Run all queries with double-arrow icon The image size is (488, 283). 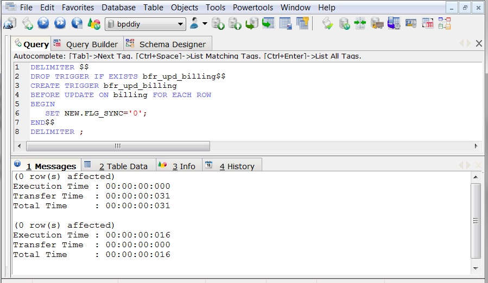click(60, 24)
